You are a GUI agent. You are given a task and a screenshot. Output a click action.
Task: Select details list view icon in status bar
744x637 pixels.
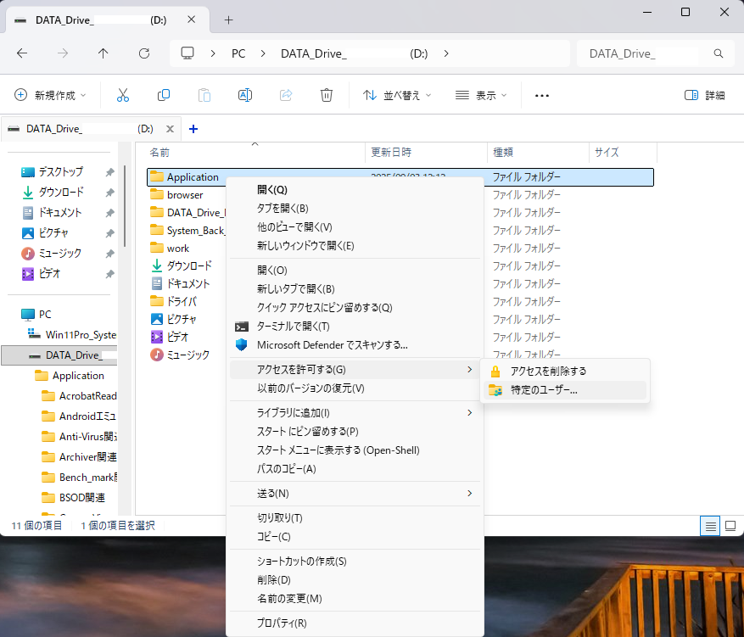710,526
